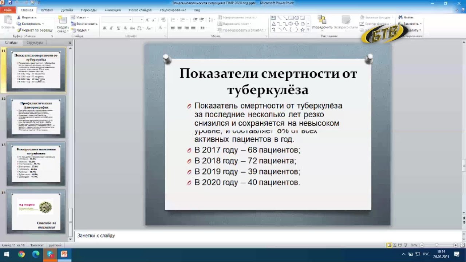
Task: Open the Вставка (Insert) ribbon tab
Action: [x=47, y=10]
